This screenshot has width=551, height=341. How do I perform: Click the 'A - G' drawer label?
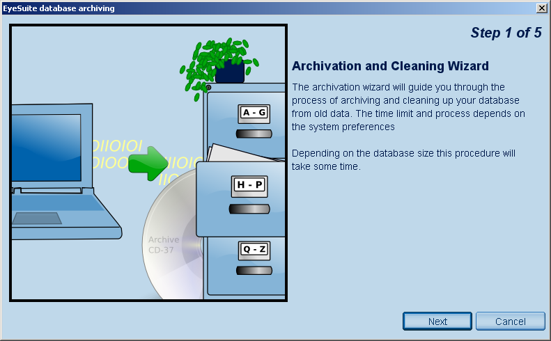(254, 113)
